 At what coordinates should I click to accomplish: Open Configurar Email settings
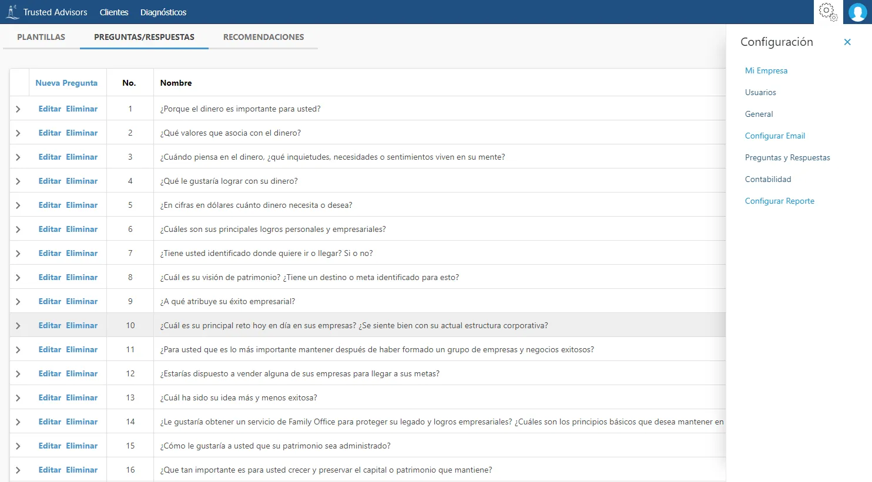click(774, 135)
